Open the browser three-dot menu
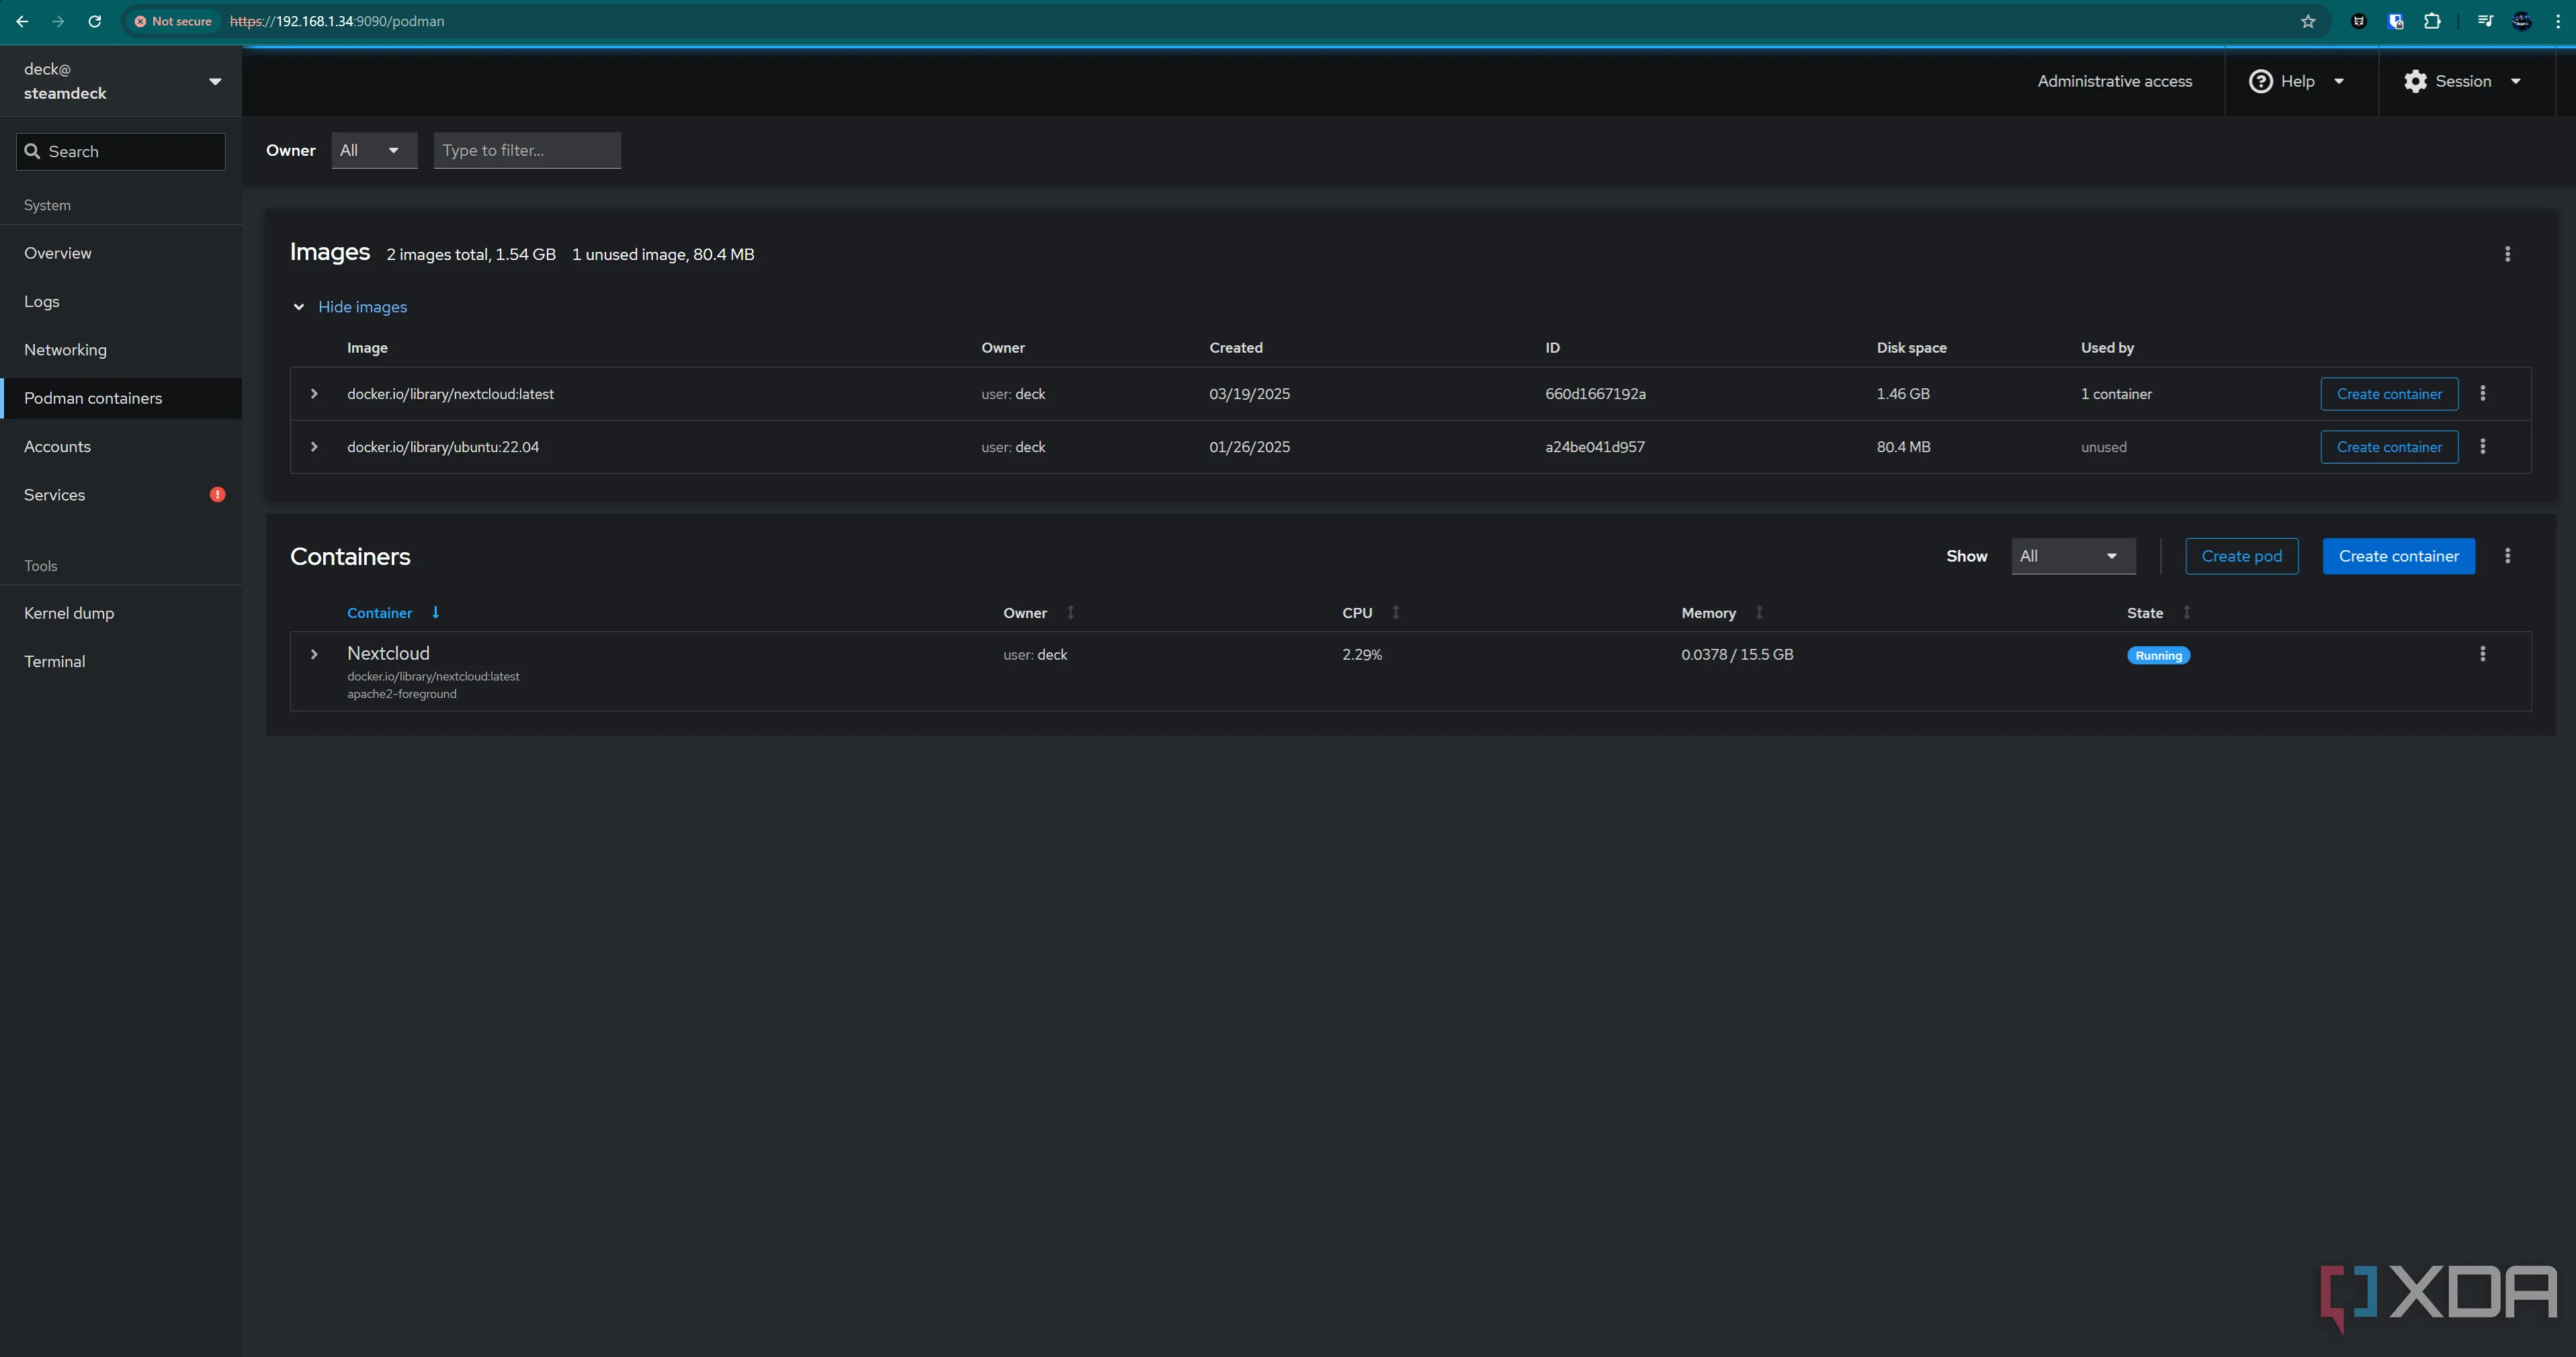Screen dimensions: 2576x1357 (2558, 21)
